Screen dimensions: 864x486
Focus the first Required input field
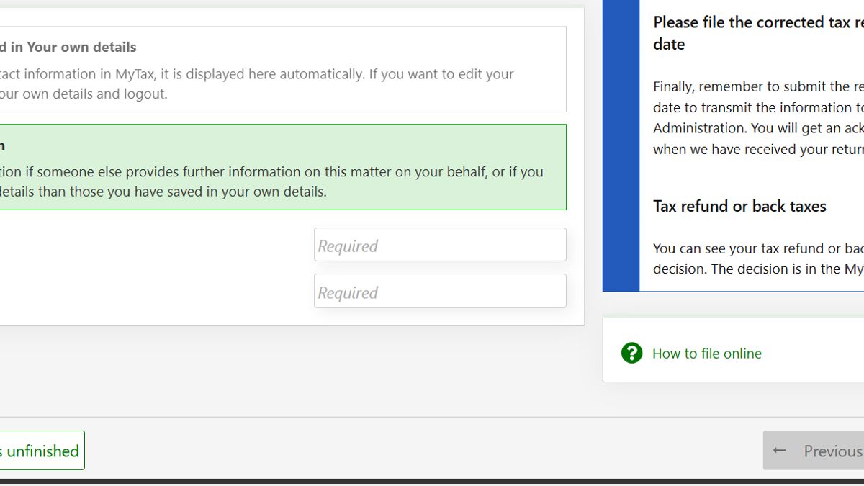tap(440, 245)
